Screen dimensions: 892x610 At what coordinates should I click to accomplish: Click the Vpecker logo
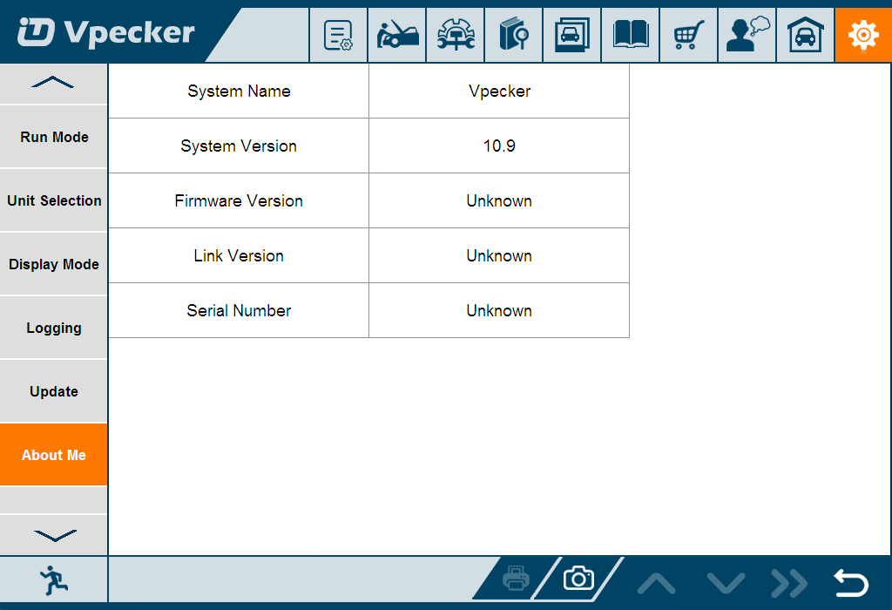pos(106,32)
